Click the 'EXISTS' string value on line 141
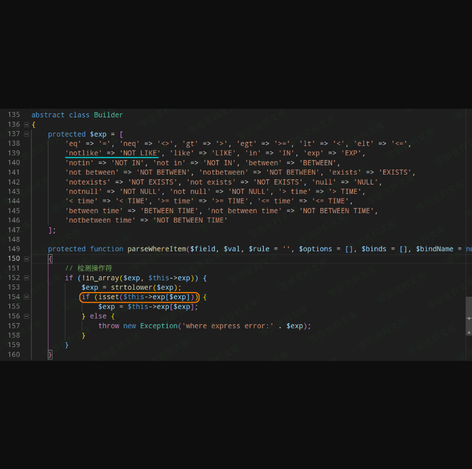Viewport: 472px width, 469px height. click(396, 172)
